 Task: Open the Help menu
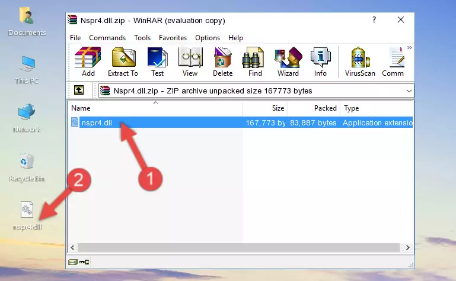(x=235, y=38)
